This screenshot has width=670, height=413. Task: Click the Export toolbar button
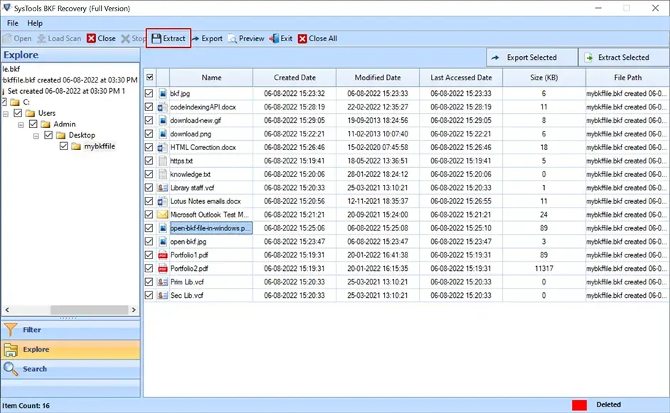coord(207,38)
